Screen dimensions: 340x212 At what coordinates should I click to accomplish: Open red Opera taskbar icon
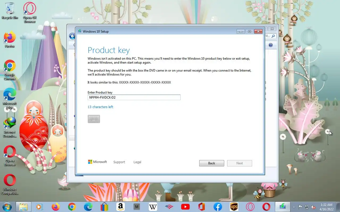(266, 207)
